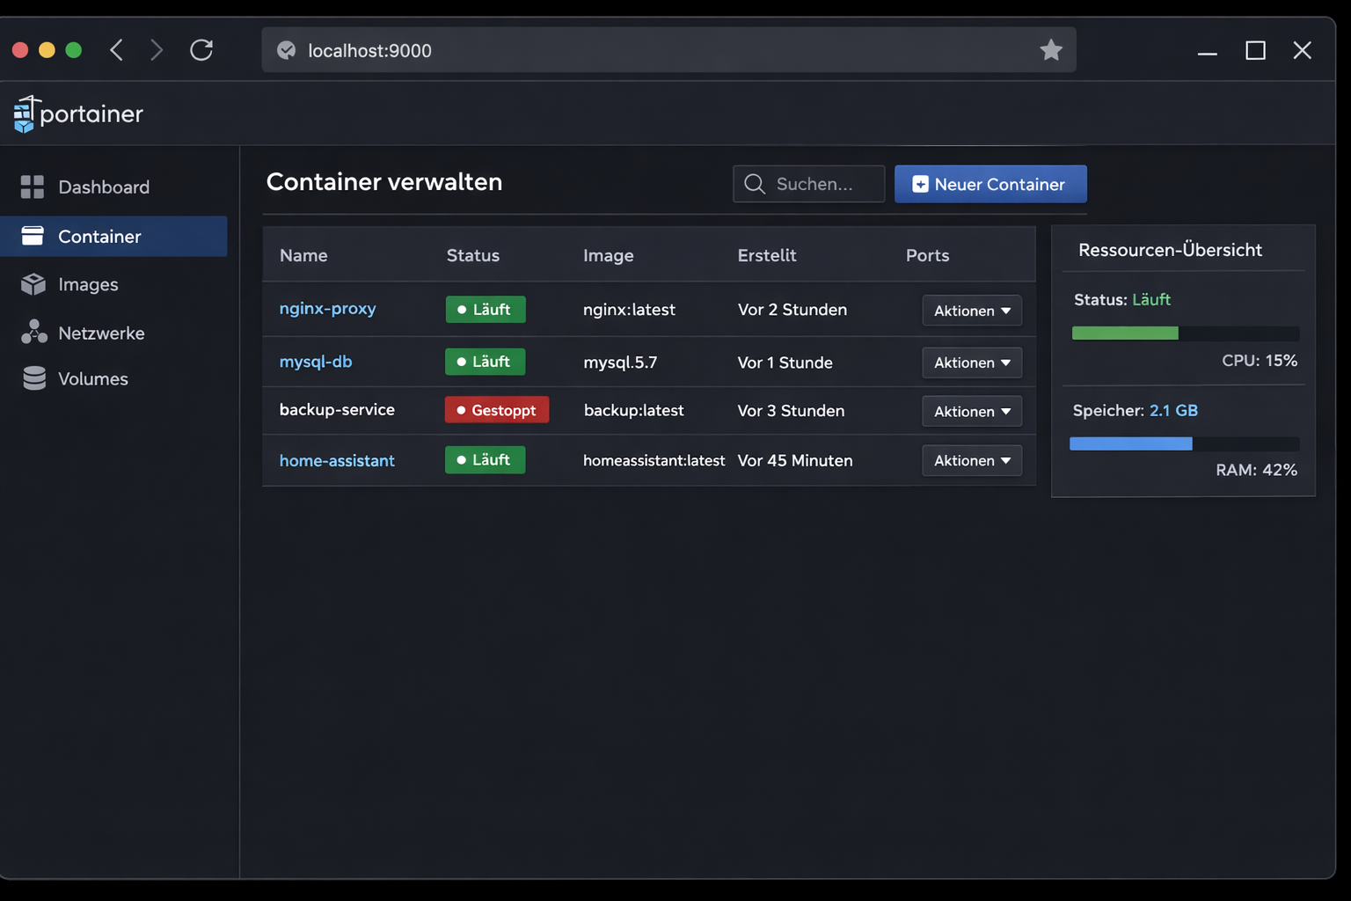The width and height of the screenshot is (1351, 901).
Task: Click the Netzwerke icon
Action: coord(33,333)
